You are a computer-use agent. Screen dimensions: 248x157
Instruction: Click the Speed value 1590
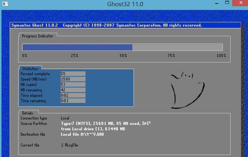tap(73, 79)
